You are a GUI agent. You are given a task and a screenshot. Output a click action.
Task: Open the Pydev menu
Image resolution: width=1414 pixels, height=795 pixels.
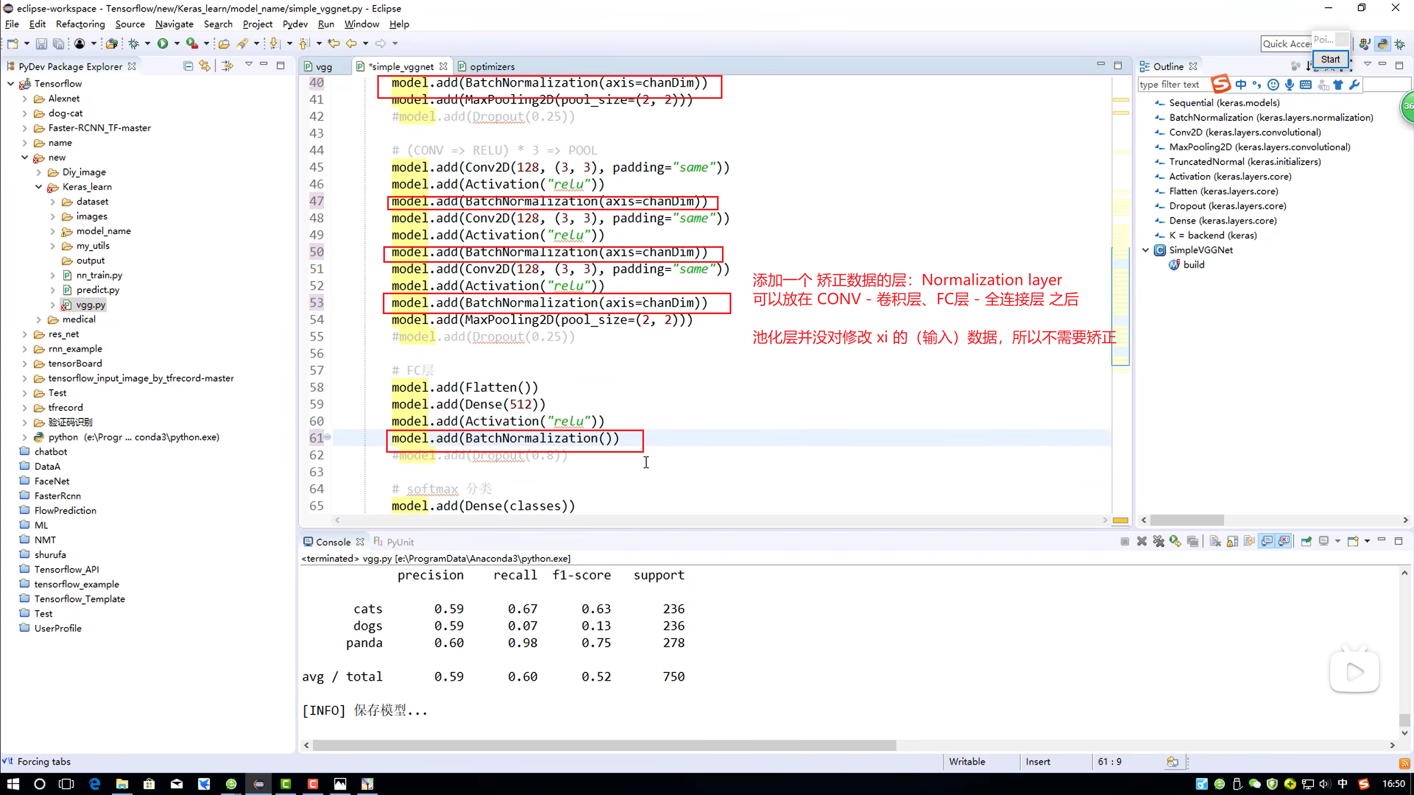coord(295,24)
